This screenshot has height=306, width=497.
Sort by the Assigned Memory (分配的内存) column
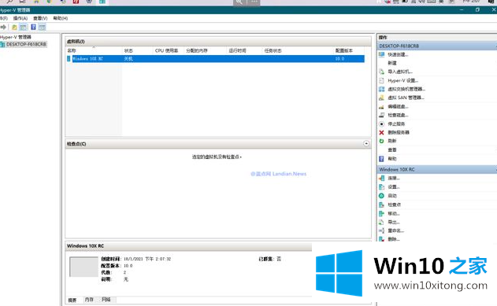[197, 50]
